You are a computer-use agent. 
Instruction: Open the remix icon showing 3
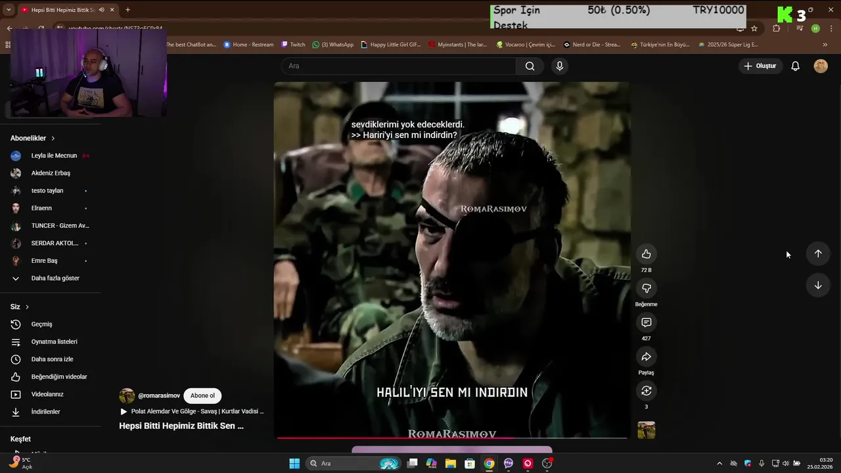647,391
